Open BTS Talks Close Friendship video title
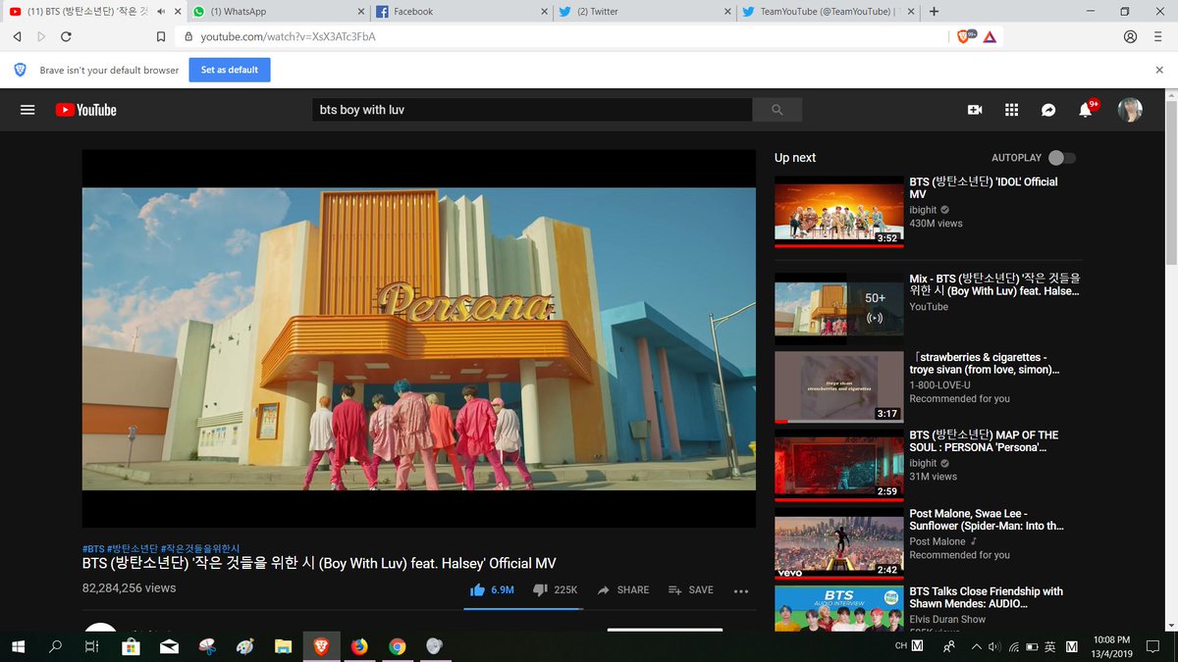 click(x=986, y=597)
